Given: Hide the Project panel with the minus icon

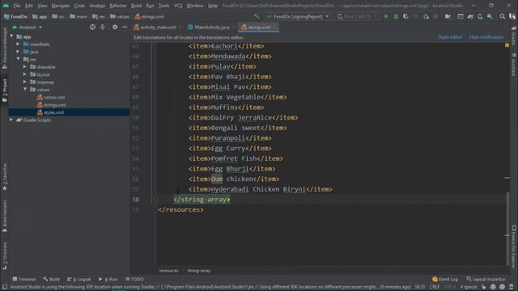Looking at the screenshot, I should pyautogui.click(x=125, y=27).
